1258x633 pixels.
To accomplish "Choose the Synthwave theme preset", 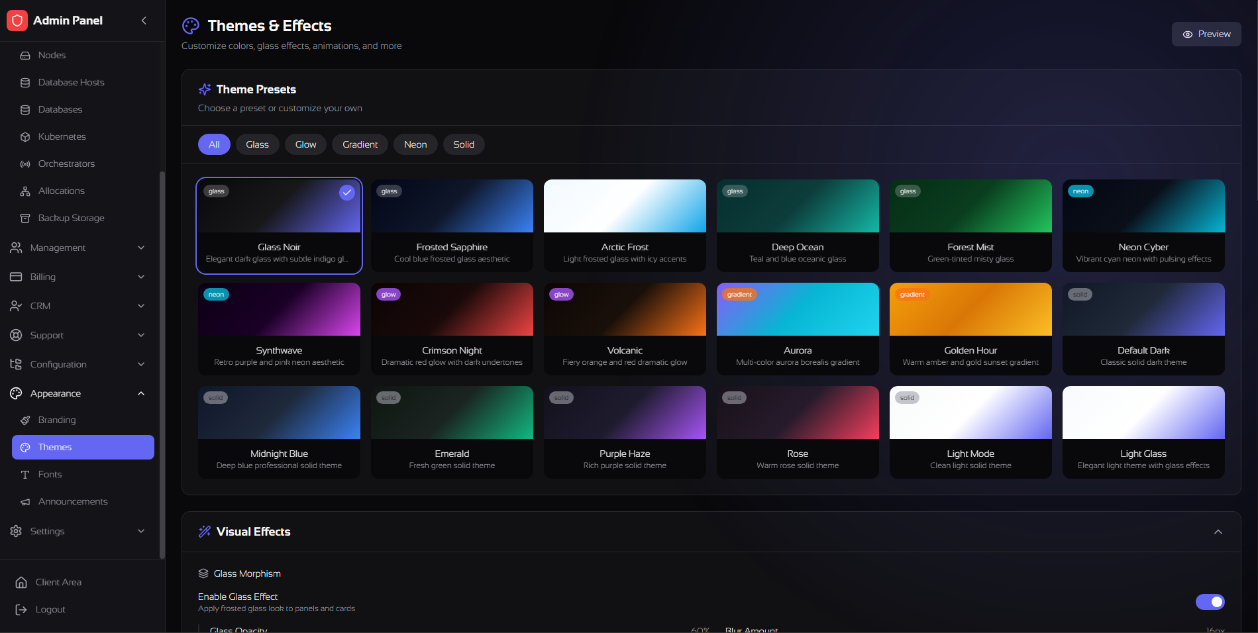I will [279, 329].
